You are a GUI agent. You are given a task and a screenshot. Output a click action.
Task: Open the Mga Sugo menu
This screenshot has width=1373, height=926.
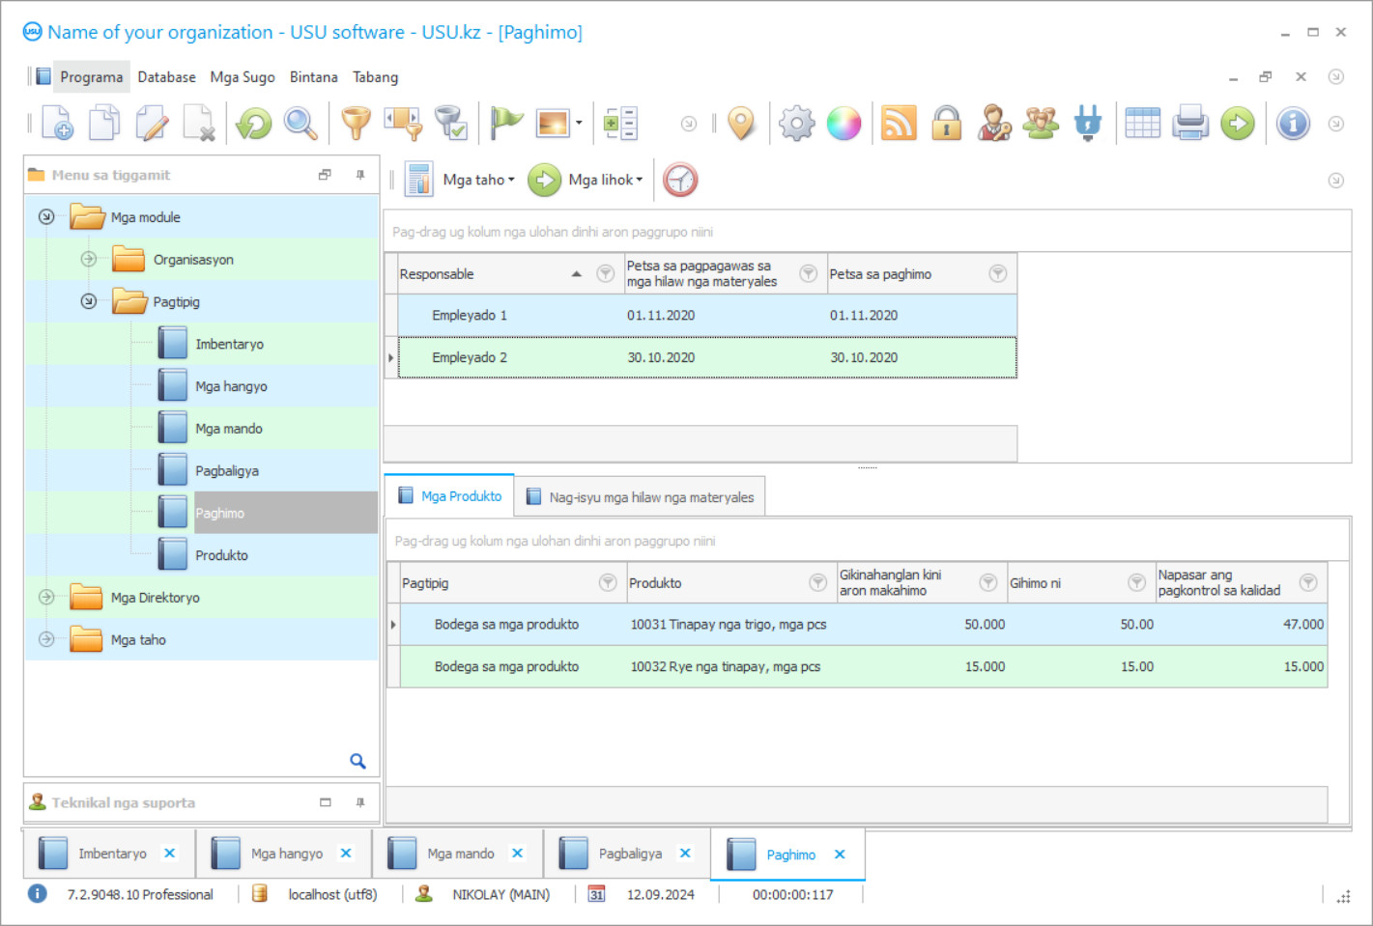click(x=243, y=77)
